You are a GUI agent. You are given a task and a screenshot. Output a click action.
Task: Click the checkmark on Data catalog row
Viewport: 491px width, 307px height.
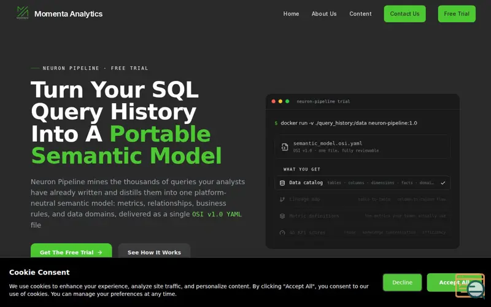[x=443, y=183]
